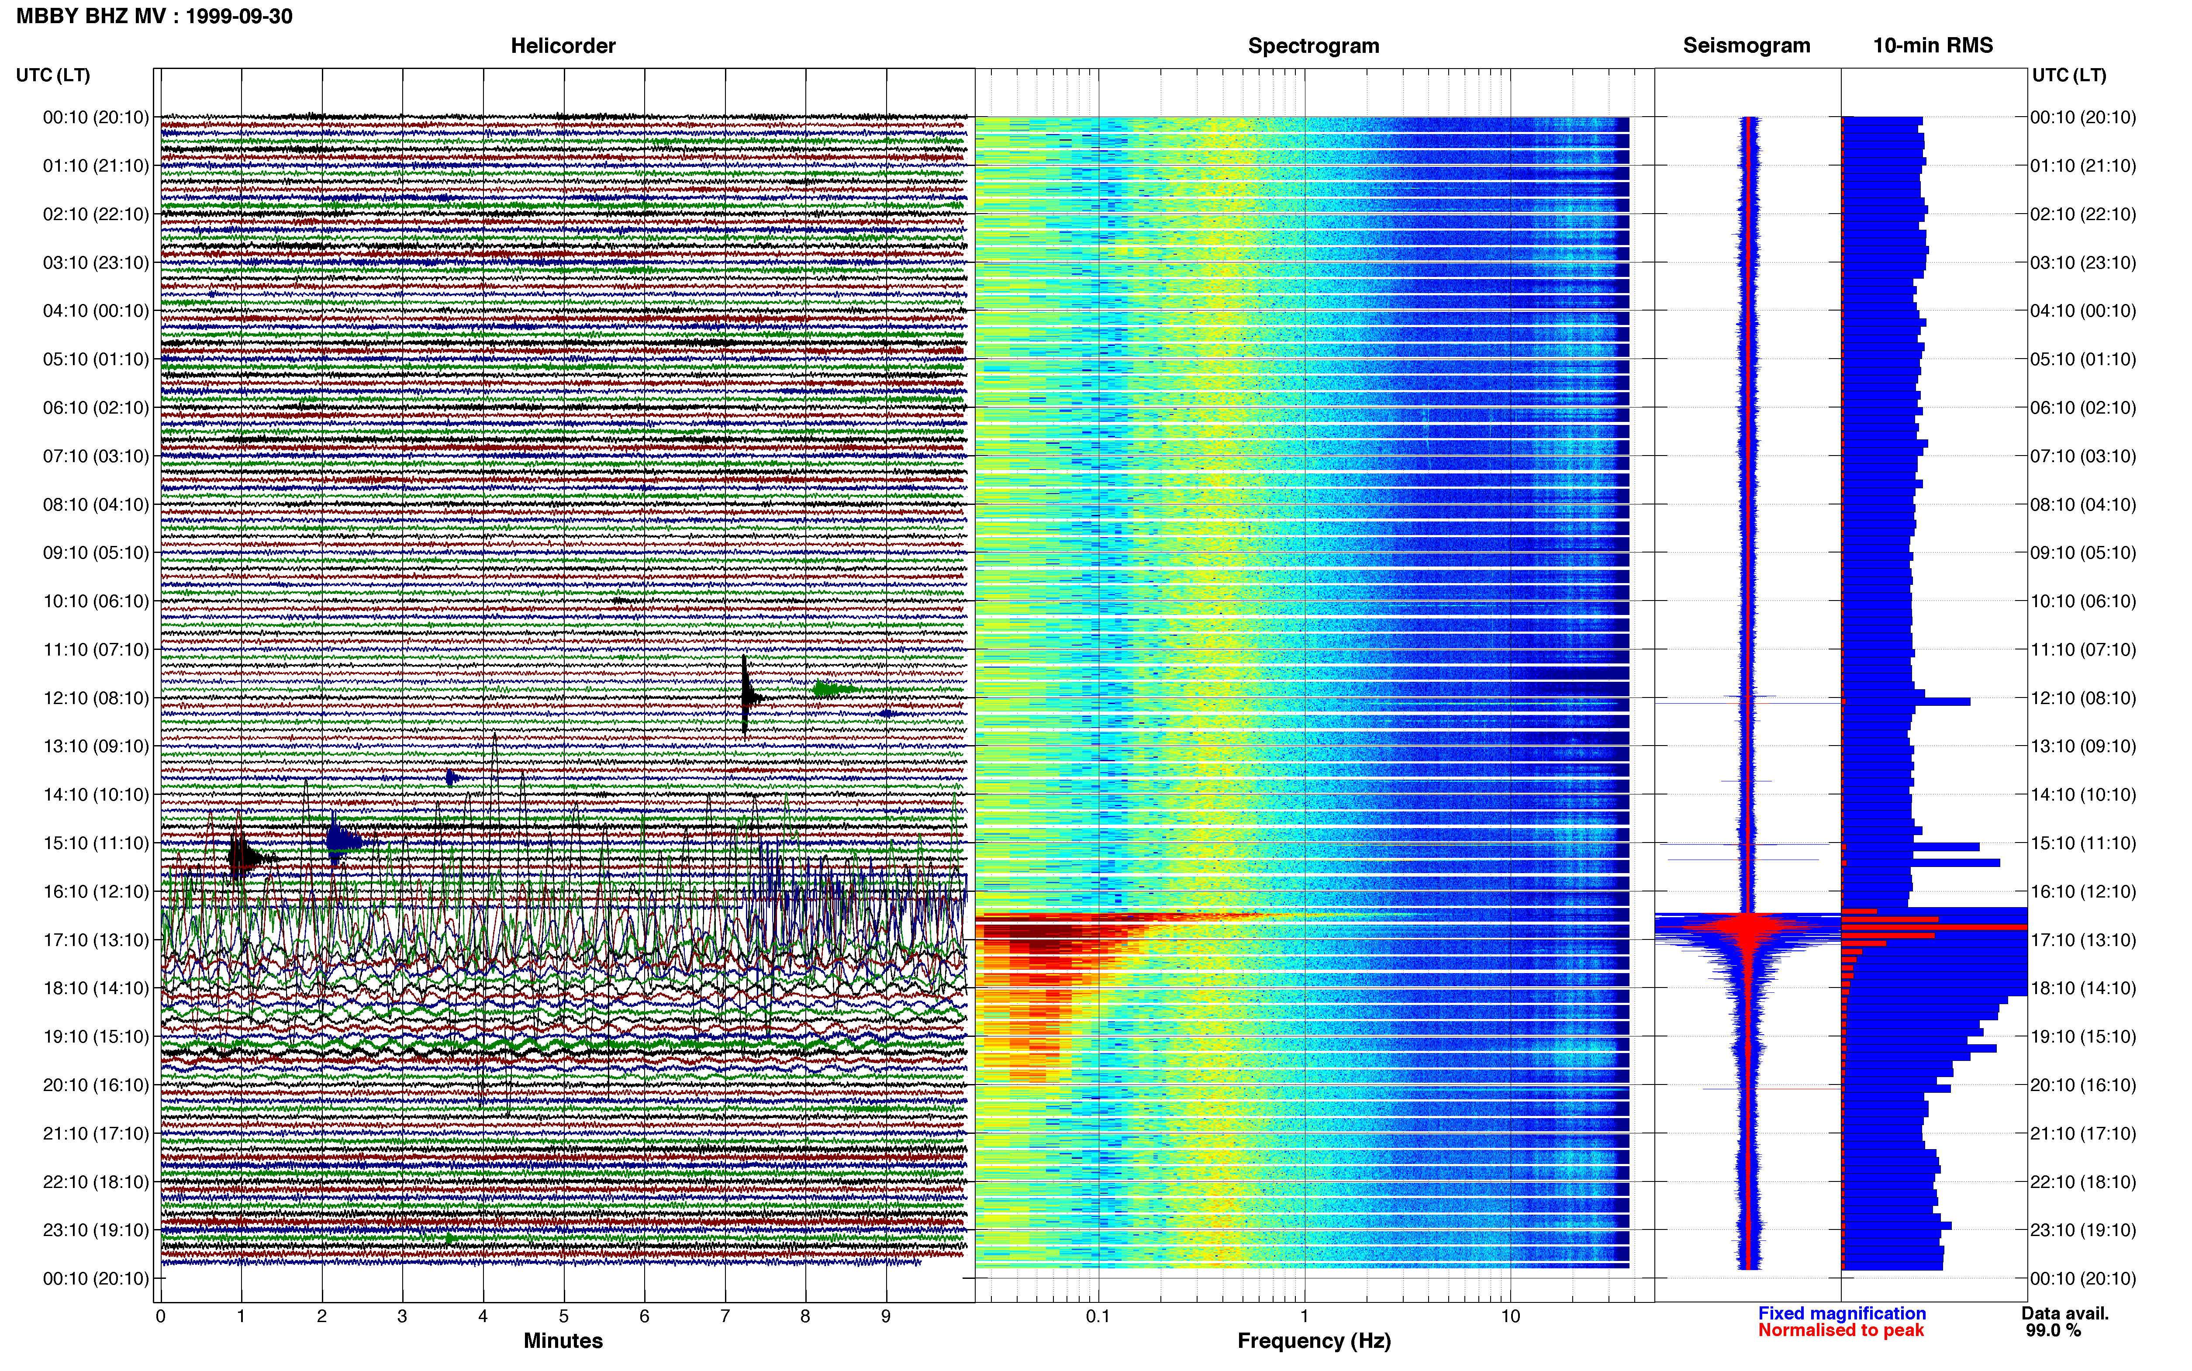The height and width of the screenshot is (1371, 2192).
Task: Click the Frequency (Hz) axis title
Action: point(1314,1340)
